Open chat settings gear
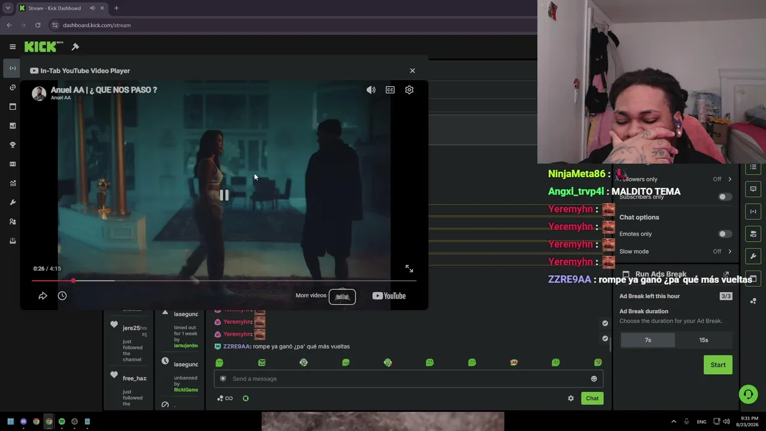 [x=571, y=398]
